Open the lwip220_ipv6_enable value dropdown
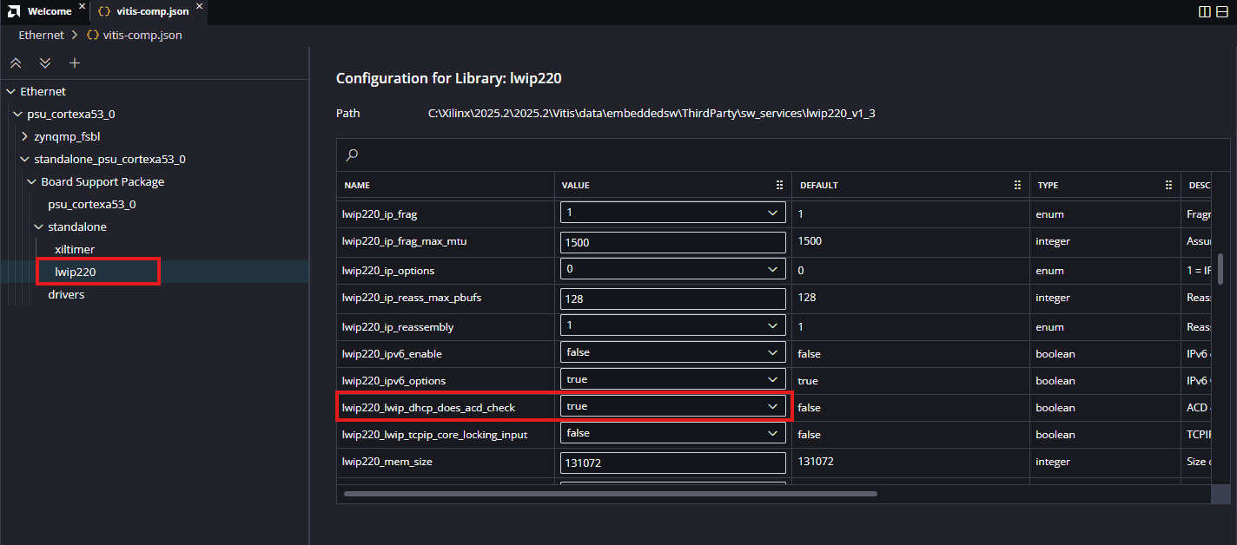This screenshot has height=545, width=1237. coord(673,353)
